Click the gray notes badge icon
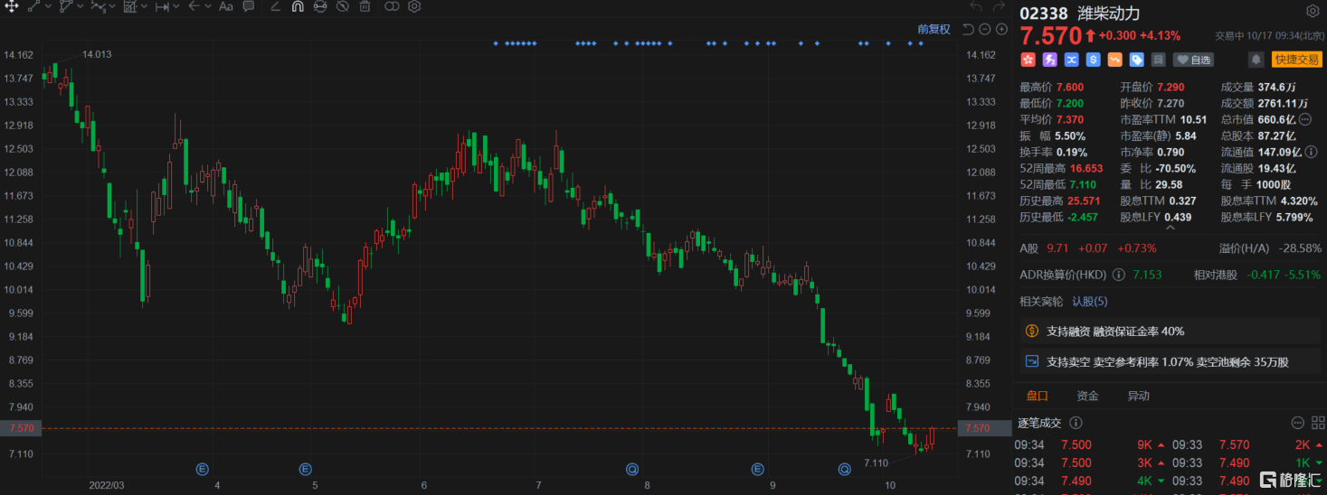This screenshot has width=1327, height=495. [x=1158, y=60]
